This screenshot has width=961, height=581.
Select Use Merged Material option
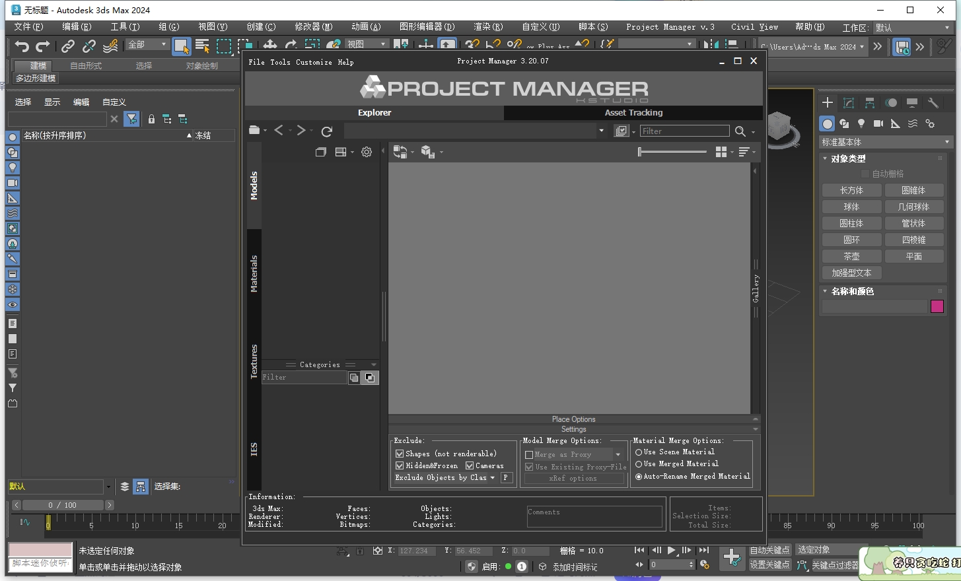639,464
